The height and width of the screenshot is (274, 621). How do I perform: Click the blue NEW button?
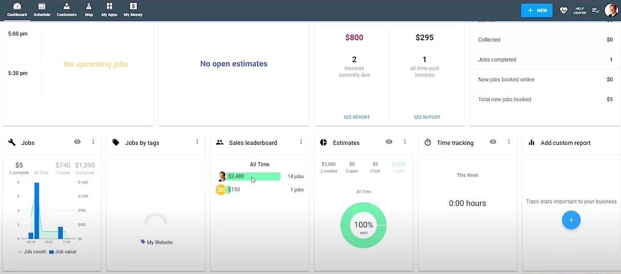(x=537, y=10)
